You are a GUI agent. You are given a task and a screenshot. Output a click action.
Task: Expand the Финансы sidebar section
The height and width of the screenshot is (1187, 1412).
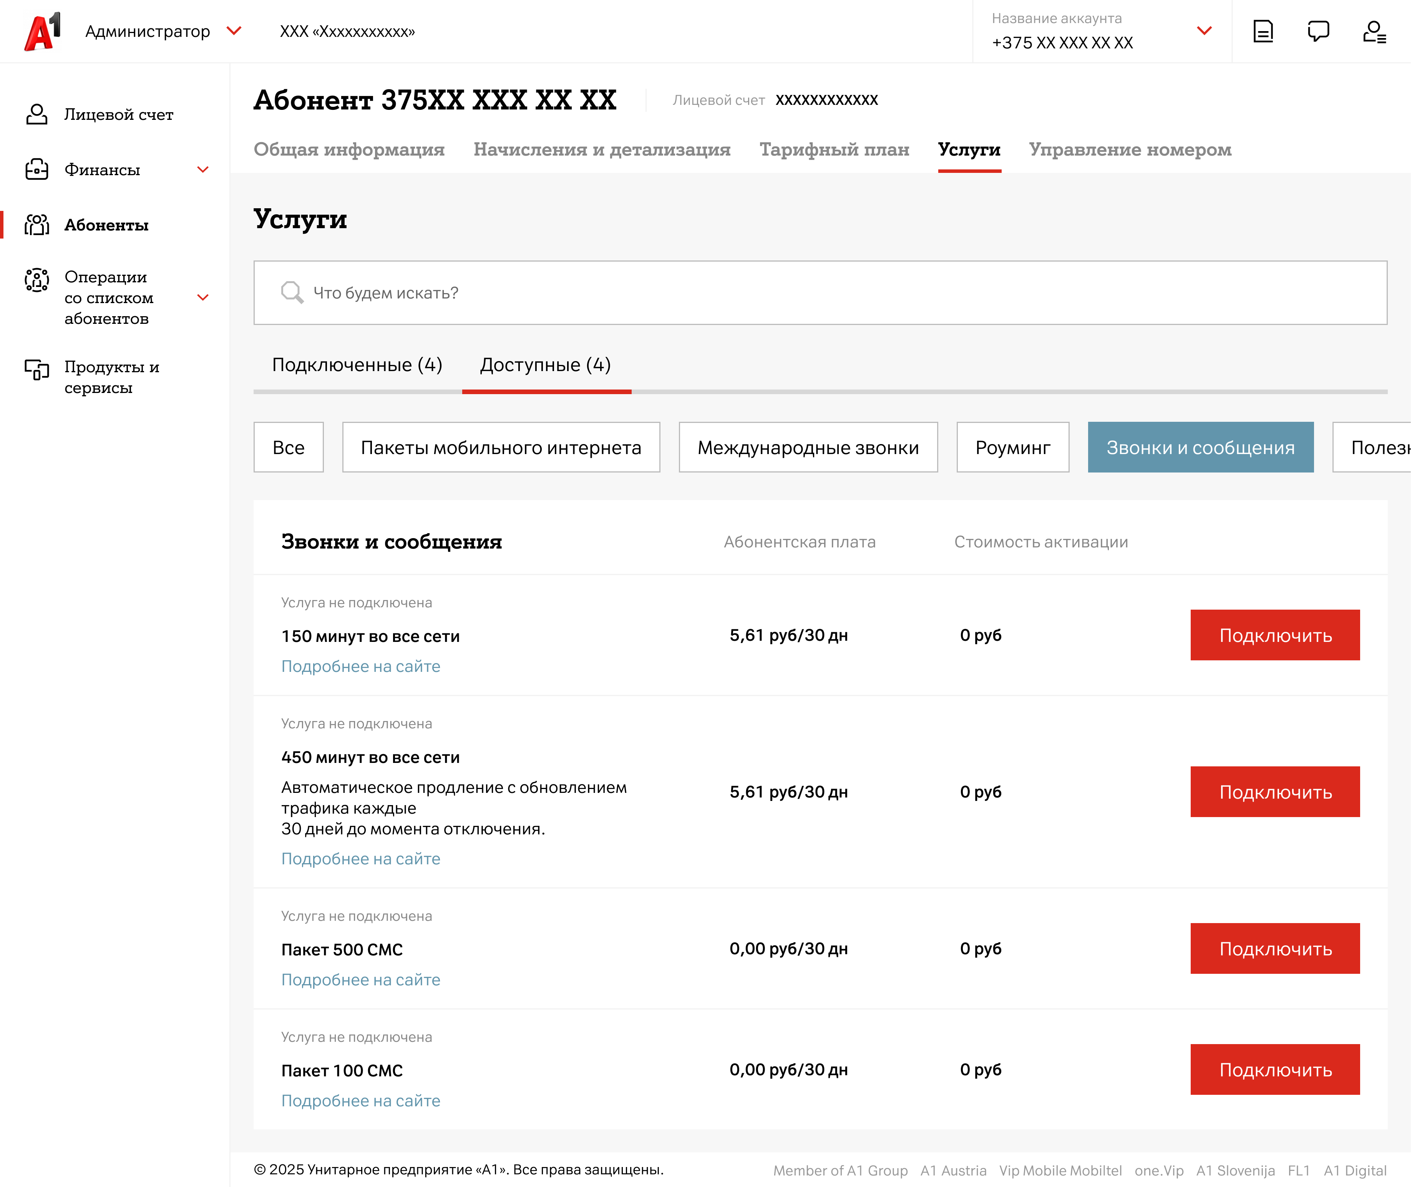point(202,169)
